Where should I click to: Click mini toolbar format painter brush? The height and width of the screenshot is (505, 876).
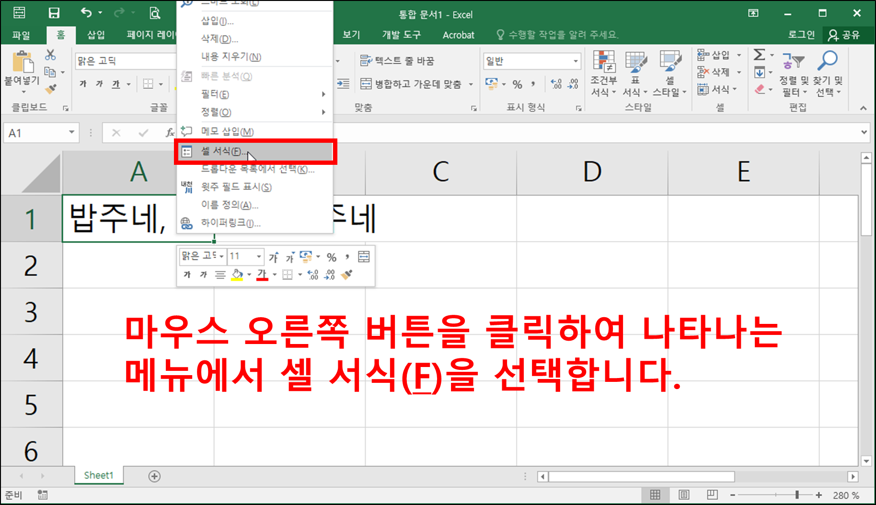[346, 275]
